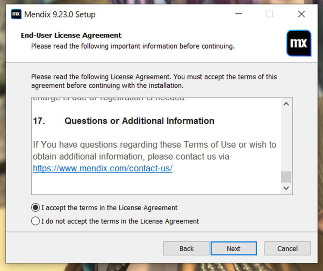
Task: Click the scroll-down arrow on the license scrollbar
Action: [286, 188]
